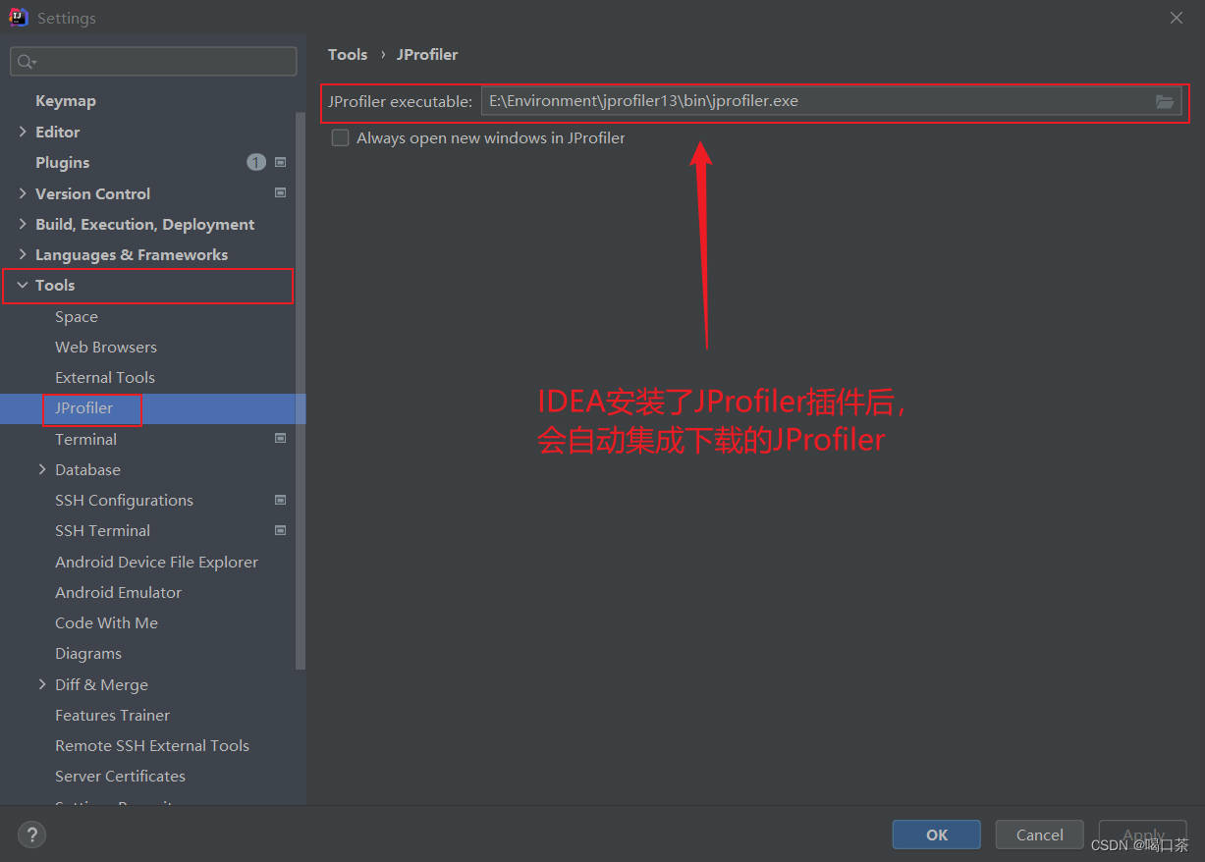
Task: Select Keymap in settings tree
Action: pyautogui.click(x=66, y=101)
